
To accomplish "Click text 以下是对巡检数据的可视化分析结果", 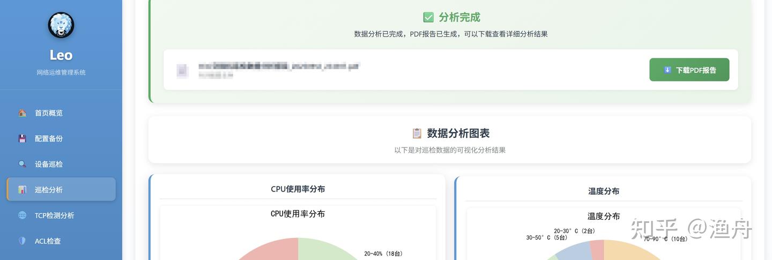I will pos(450,150).
